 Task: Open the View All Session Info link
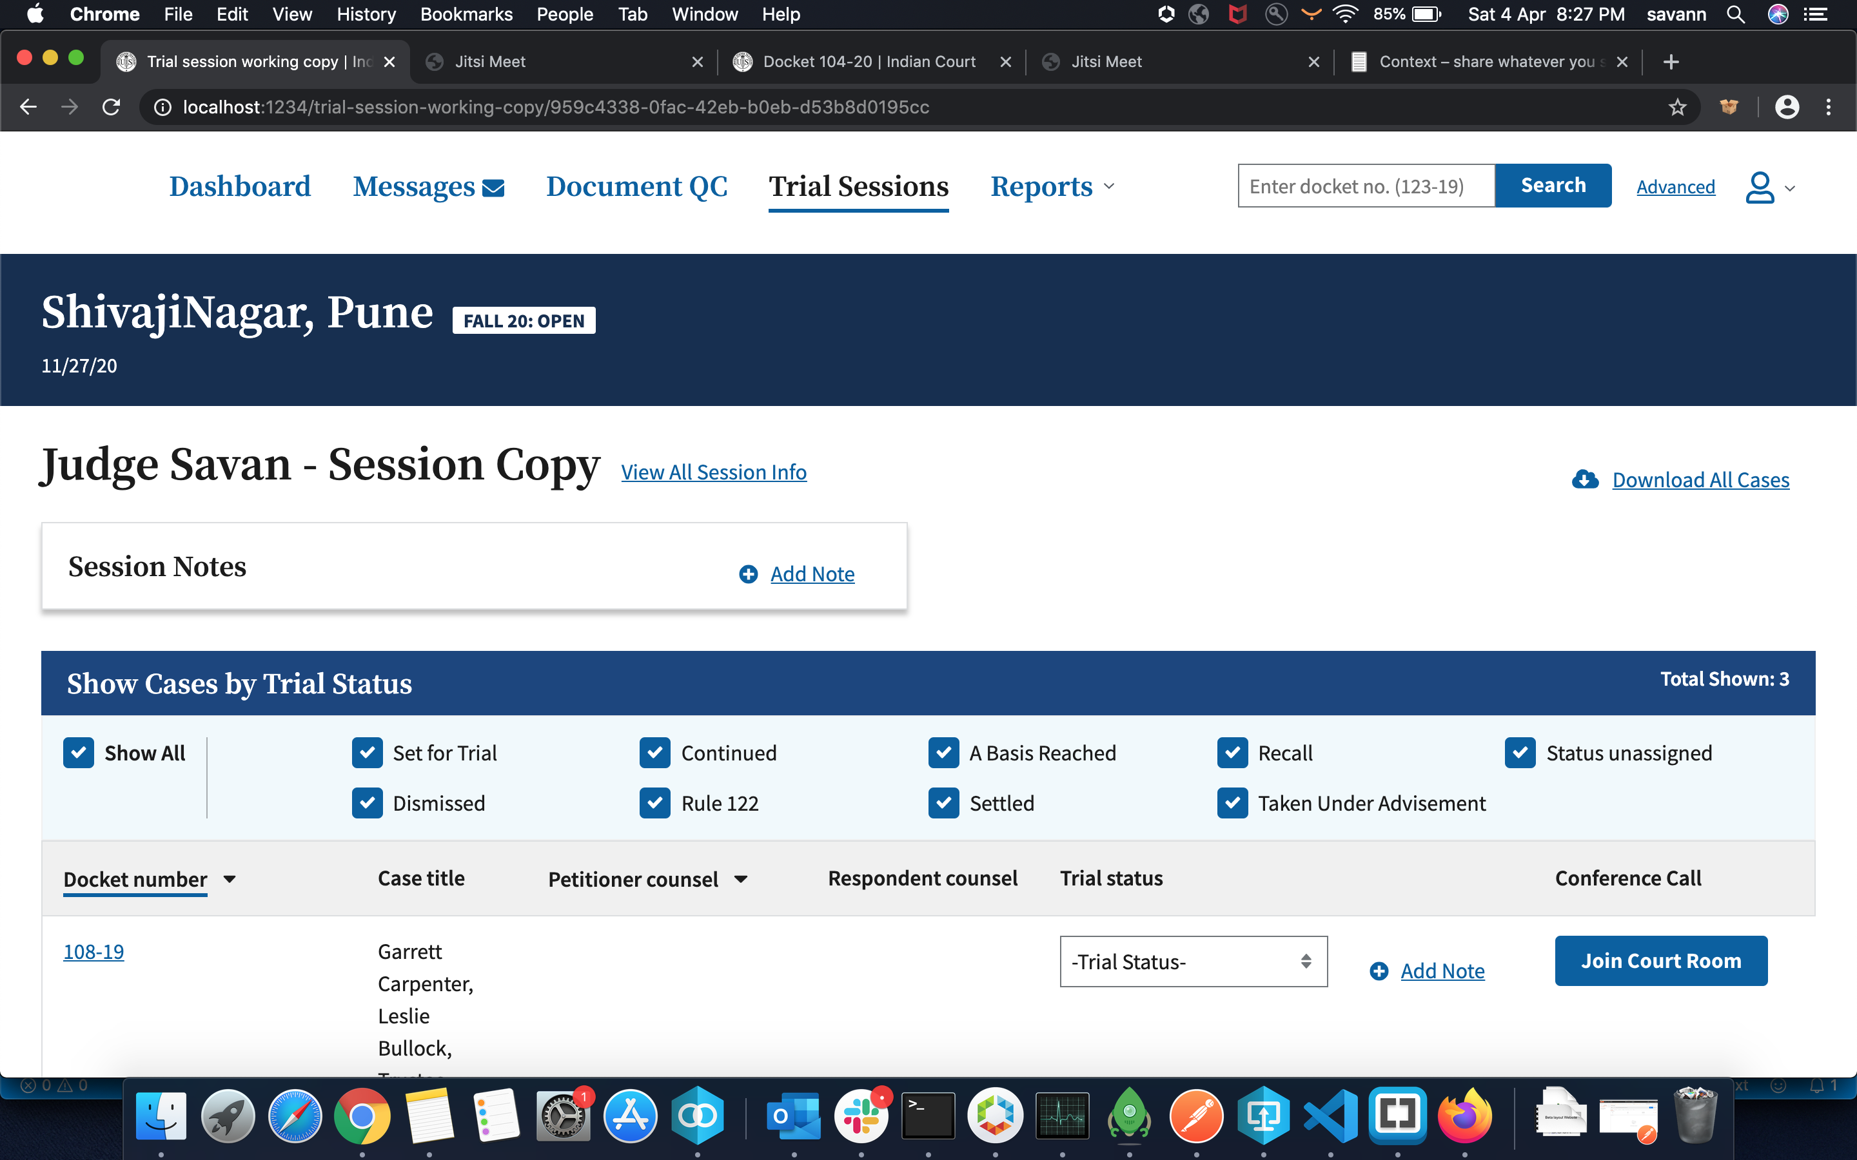(x=713, y=472)
